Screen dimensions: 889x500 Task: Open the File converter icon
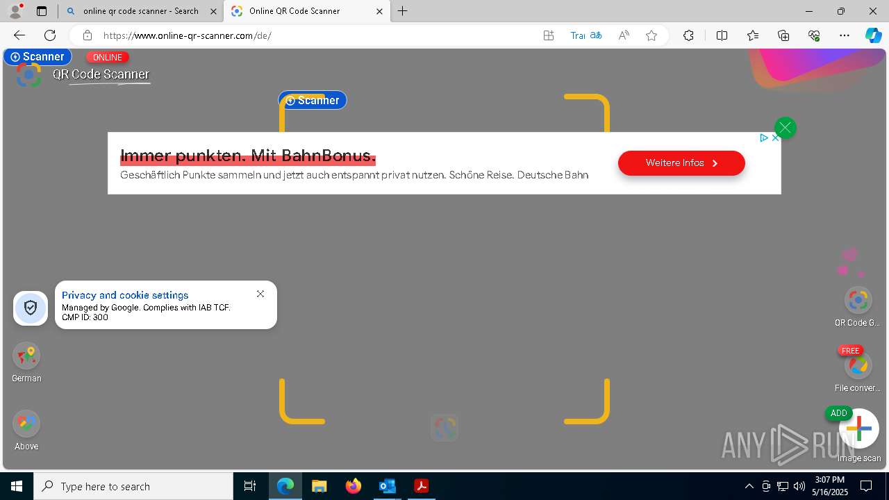tap(858, 365)
